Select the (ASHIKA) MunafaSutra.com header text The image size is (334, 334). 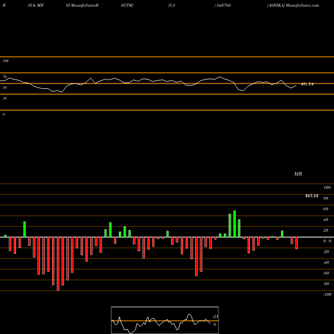293,5
